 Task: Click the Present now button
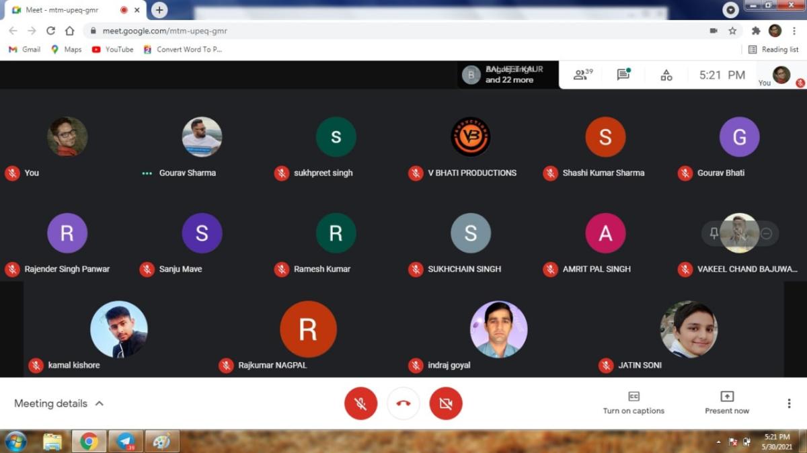[726, 403]
